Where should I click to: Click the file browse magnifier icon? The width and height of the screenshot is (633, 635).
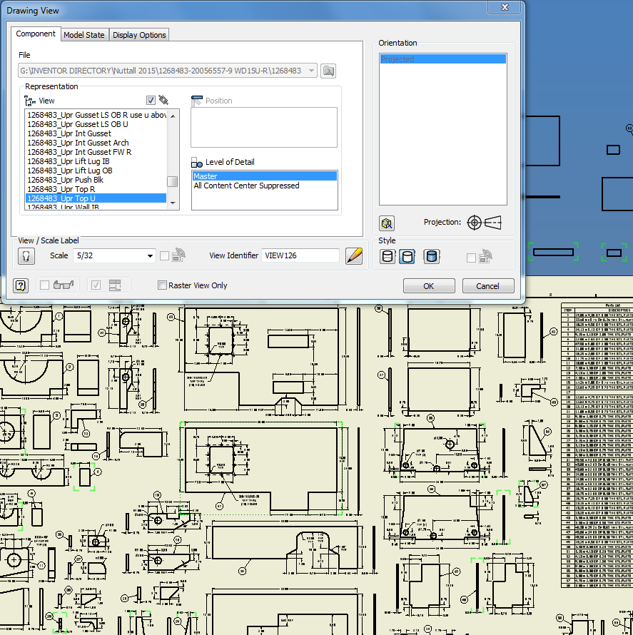[330, 71]
